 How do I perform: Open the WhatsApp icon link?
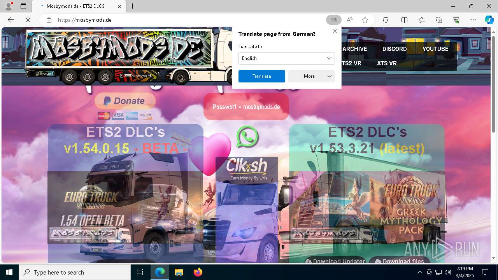[x=247, y=137]
